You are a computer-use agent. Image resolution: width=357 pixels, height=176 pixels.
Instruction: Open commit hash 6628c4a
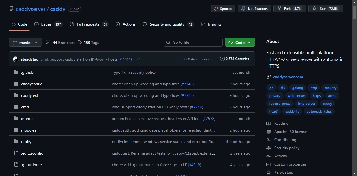pos(188,59)
